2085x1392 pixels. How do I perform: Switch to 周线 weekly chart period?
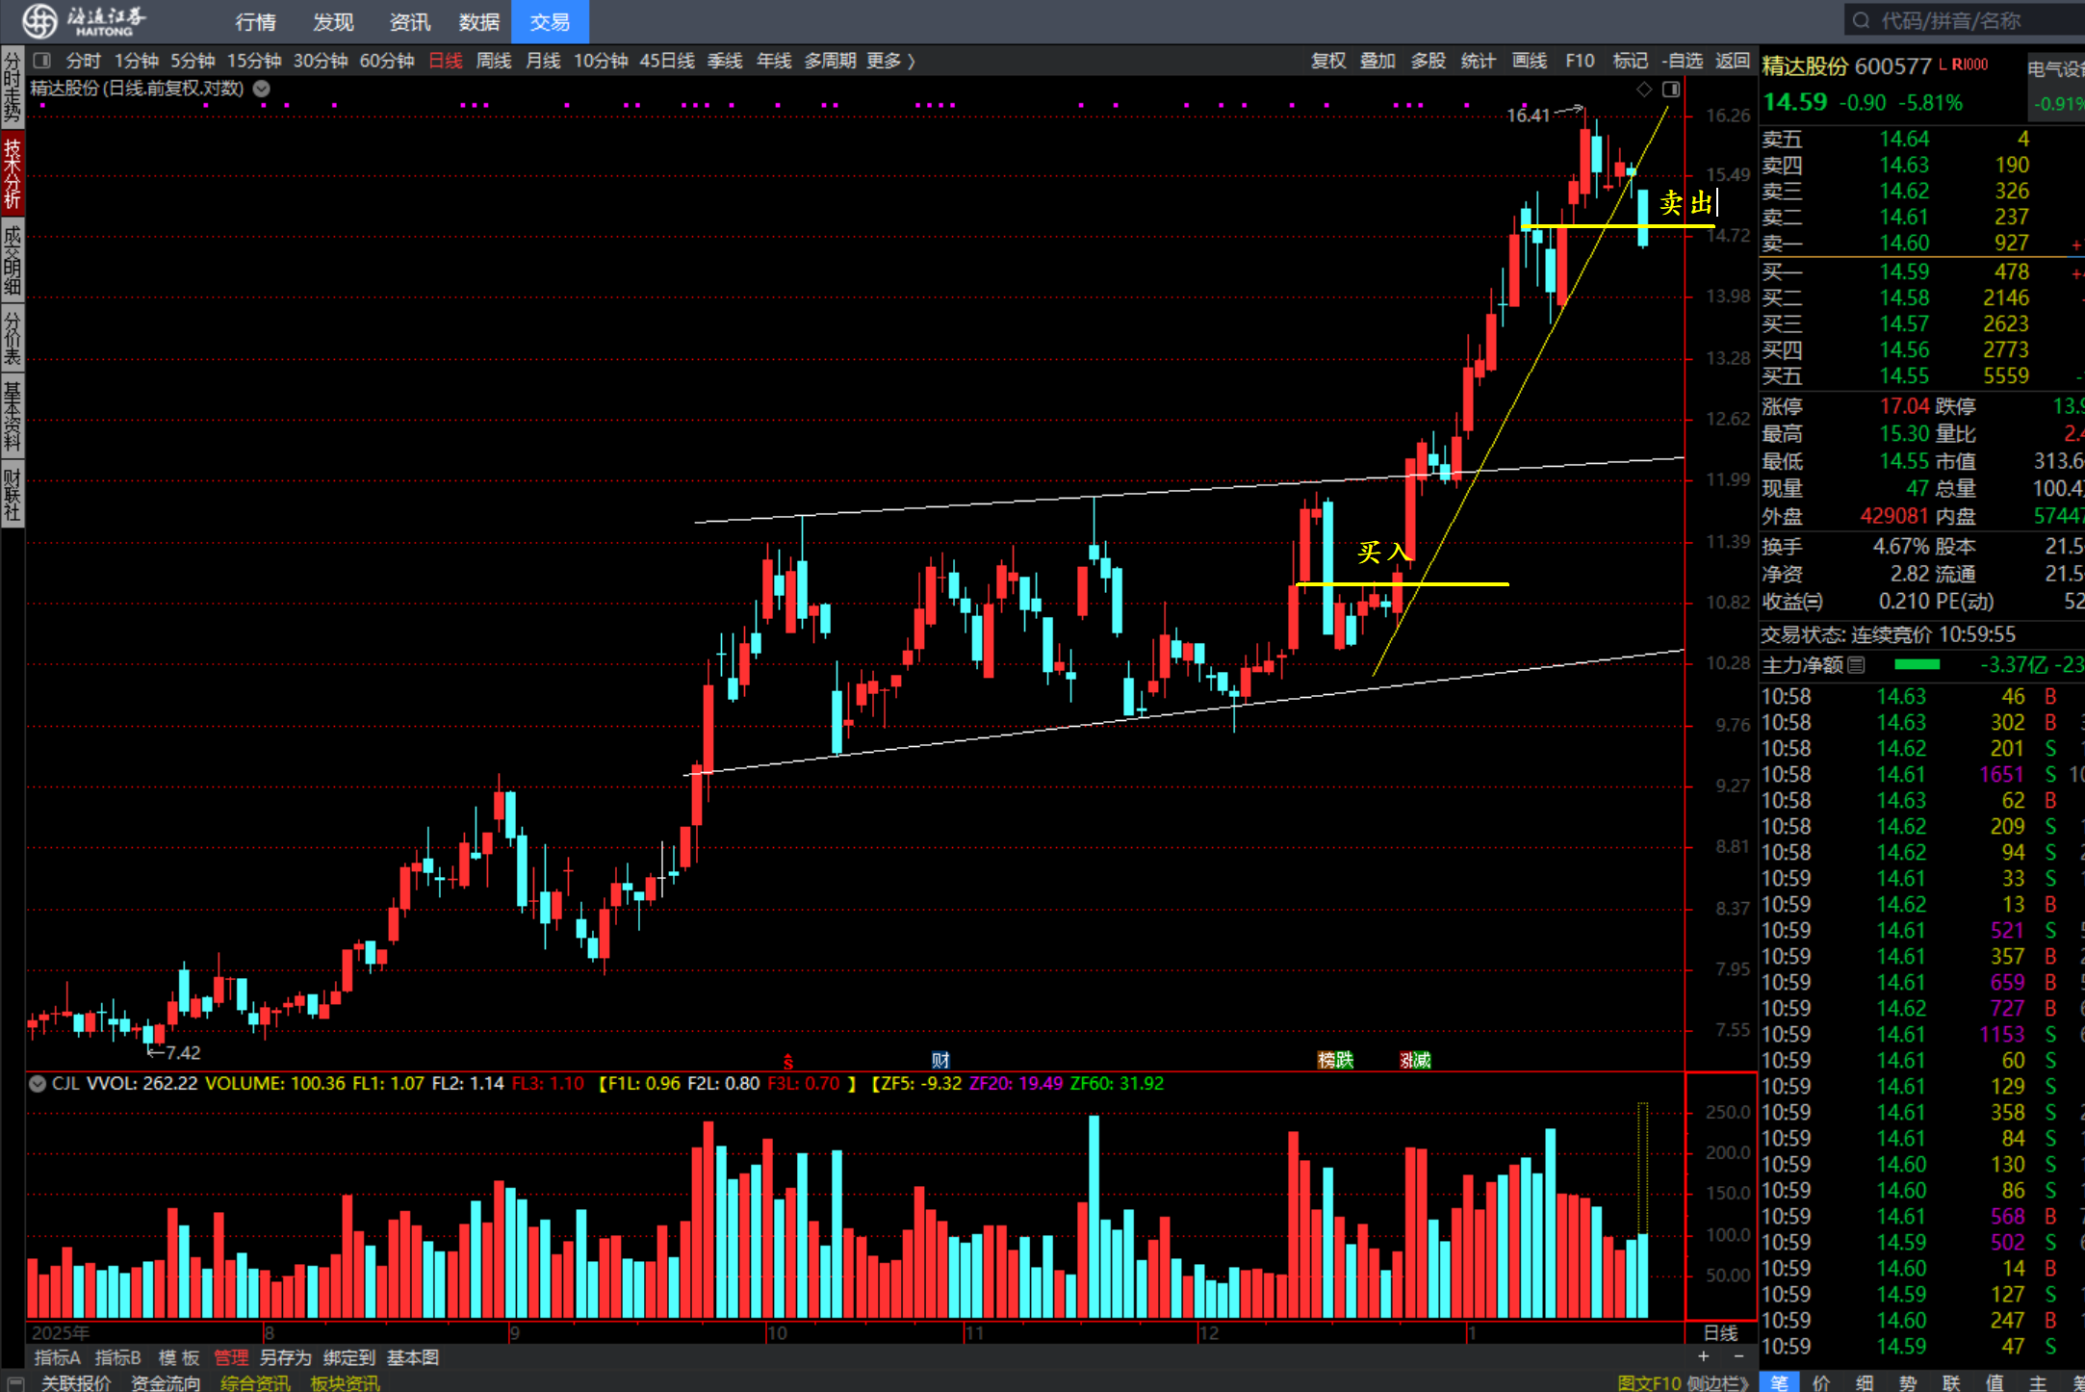click(x=494, y=61)
